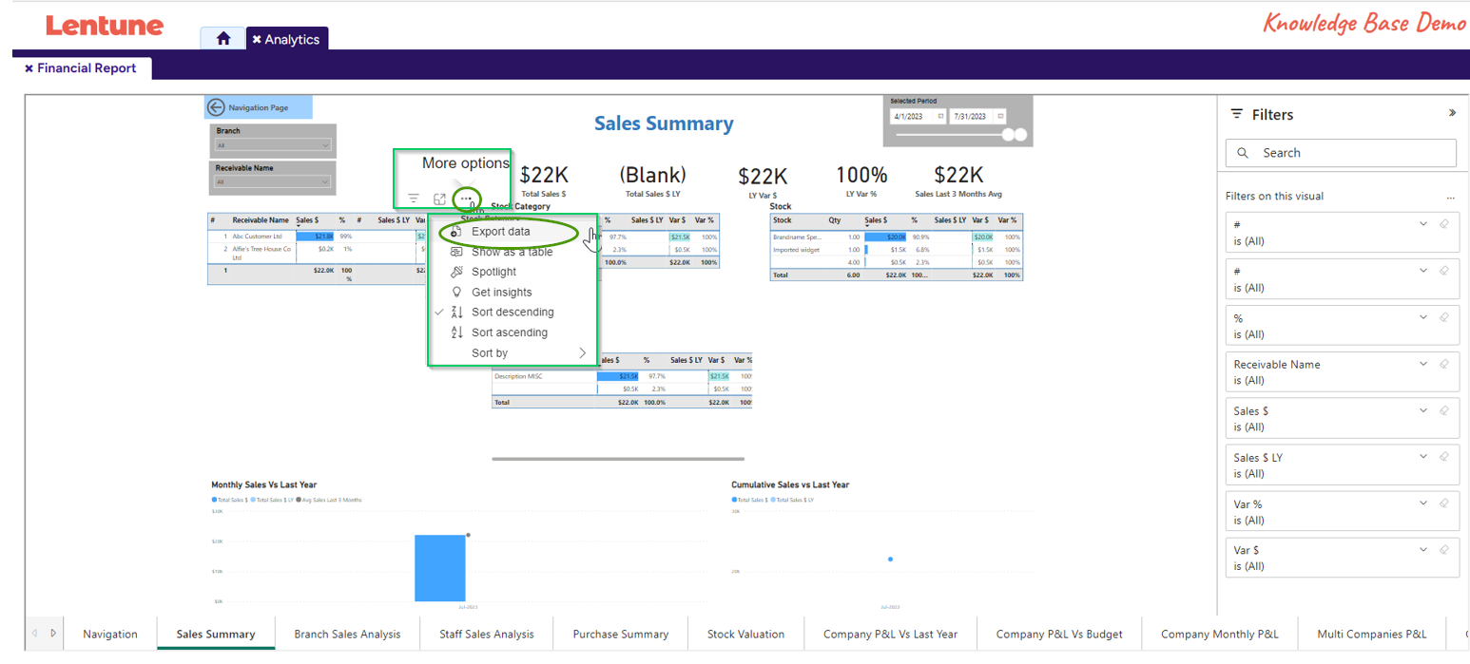Open the Stock Valuation report page
Viewport: 1470px width, 664px height.
[x=745, y=634]
